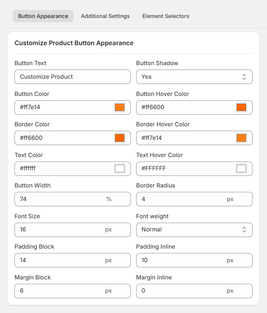This screenshot has width=267, height=313.
Task: Expand the Button Shadow dropdown
Action: point(194,77)
